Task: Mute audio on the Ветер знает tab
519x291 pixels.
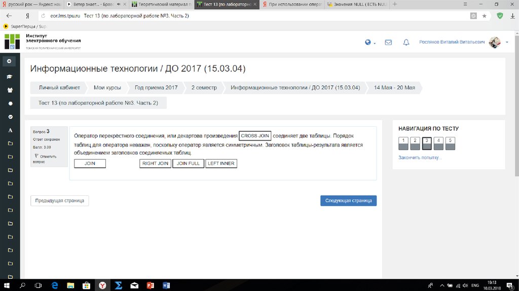Action: tap(119, 4)
